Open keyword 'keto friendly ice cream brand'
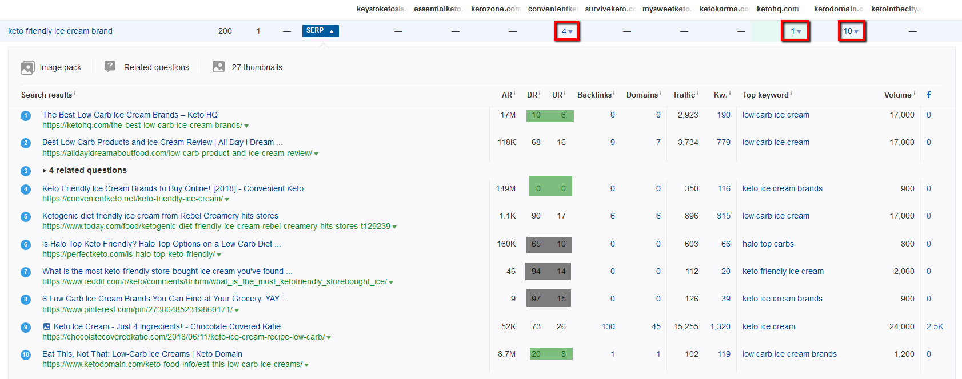This screenshot has height=379, width=962. [60, 31]
